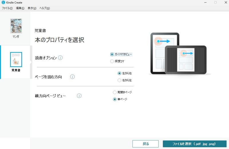229x149 pixels.
Task: Click info icon beside 読書オプション
Action: coord(60,58)
